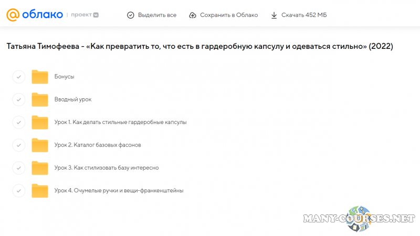Image resolution: width=420 pixels, height=236 pixels.
Task: Open the Урок 1 folder icon
Action: pyautogui.click(x=40, y=122)
